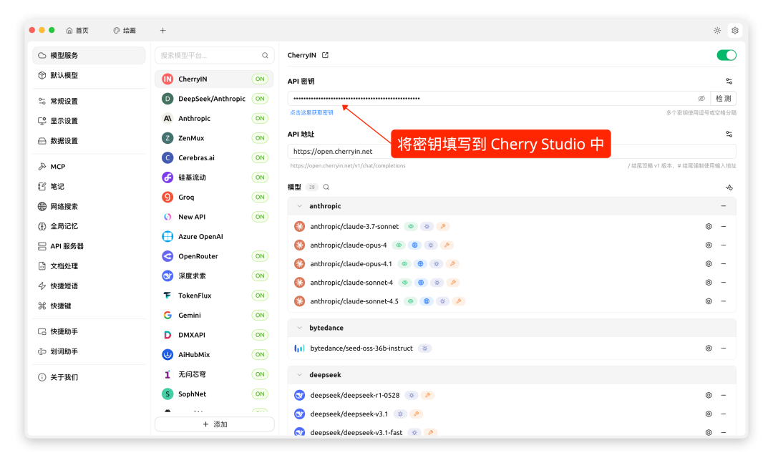The height and width of the screenshot is (468, 773).
Task: Remove entire anthropic group with minus icon
Action: 723,206
